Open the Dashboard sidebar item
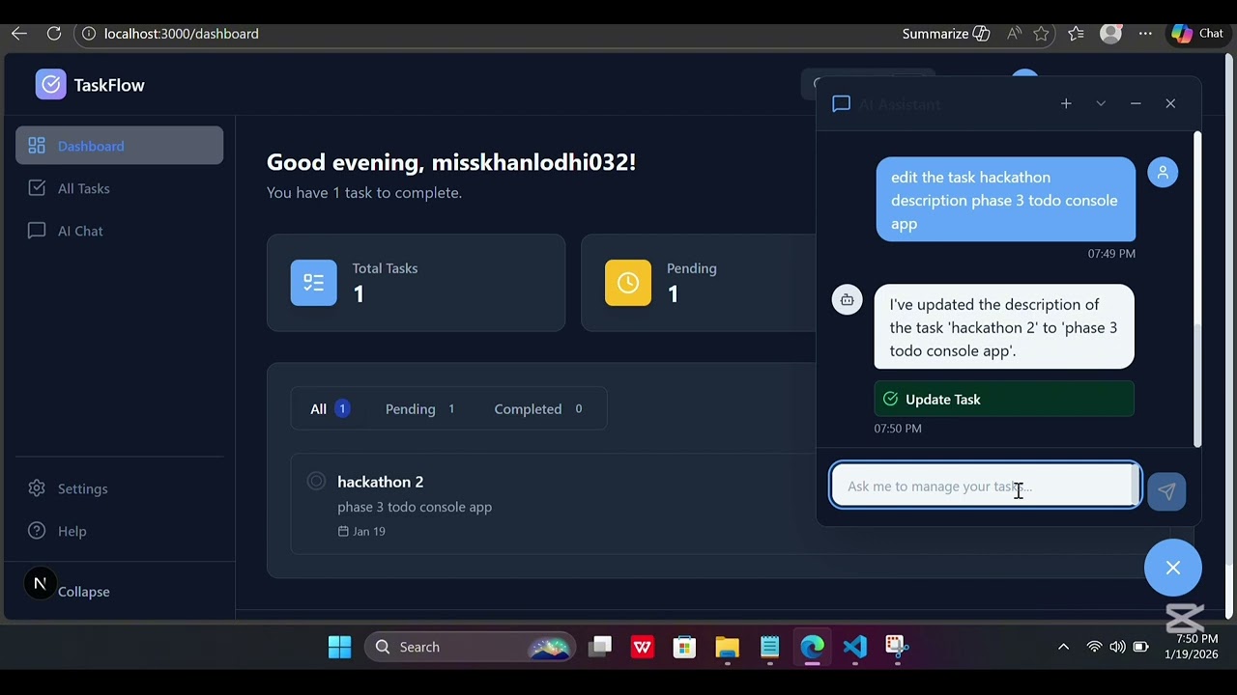This screenshot has height=695, width=1237. pos(119,146)
